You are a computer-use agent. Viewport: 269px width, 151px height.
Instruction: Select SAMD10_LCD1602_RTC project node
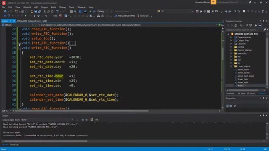click(x=246, y=34)
